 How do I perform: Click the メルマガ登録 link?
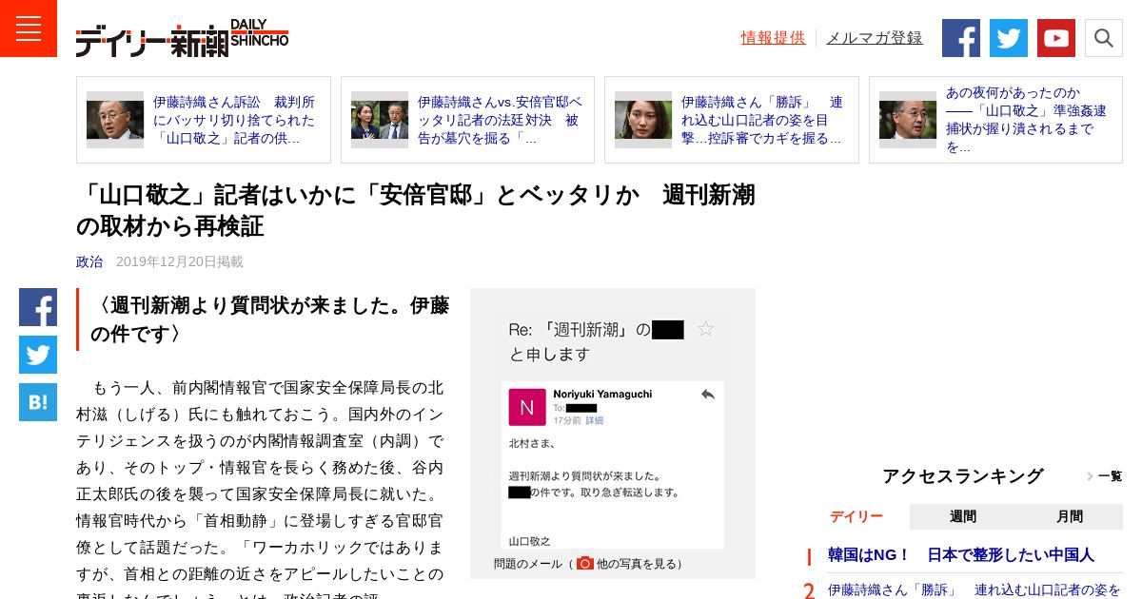click(875, 38)
